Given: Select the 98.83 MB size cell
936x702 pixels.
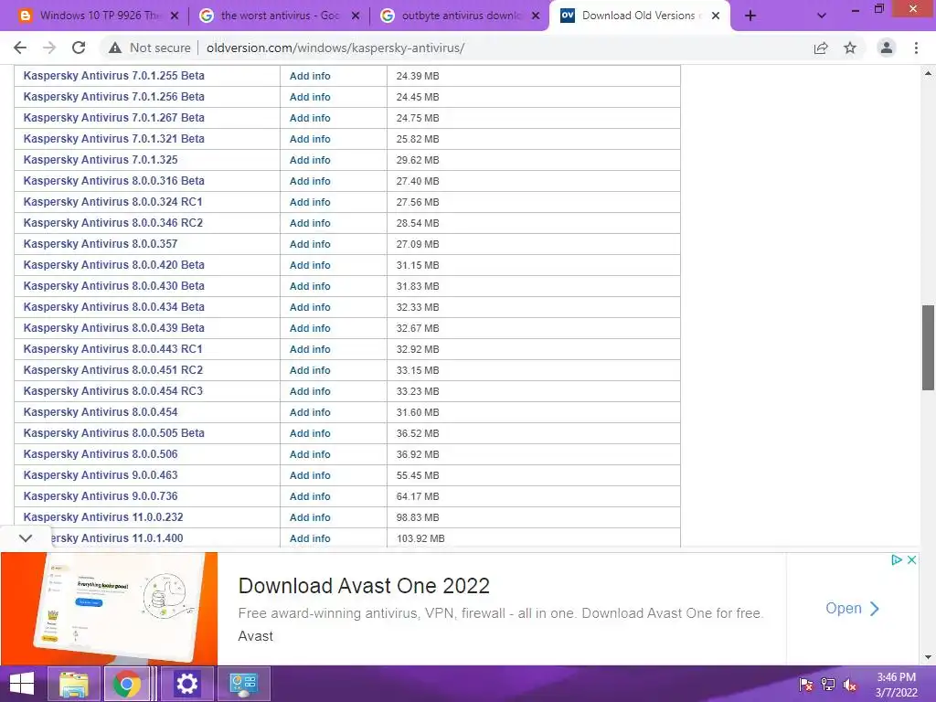Looking at the screenshot, I should (534, 517).
